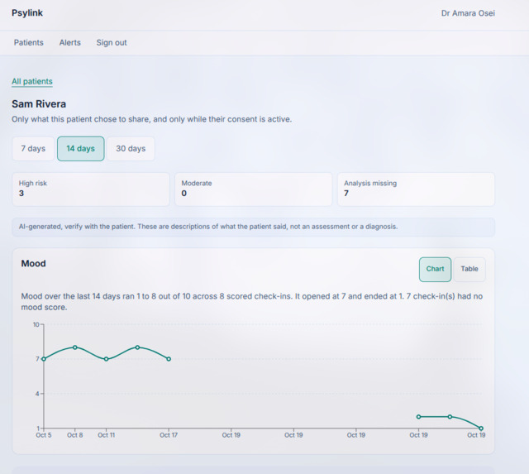Click the Oct 5 mood data point
This screenshot has height=474, width=529.
44,359
